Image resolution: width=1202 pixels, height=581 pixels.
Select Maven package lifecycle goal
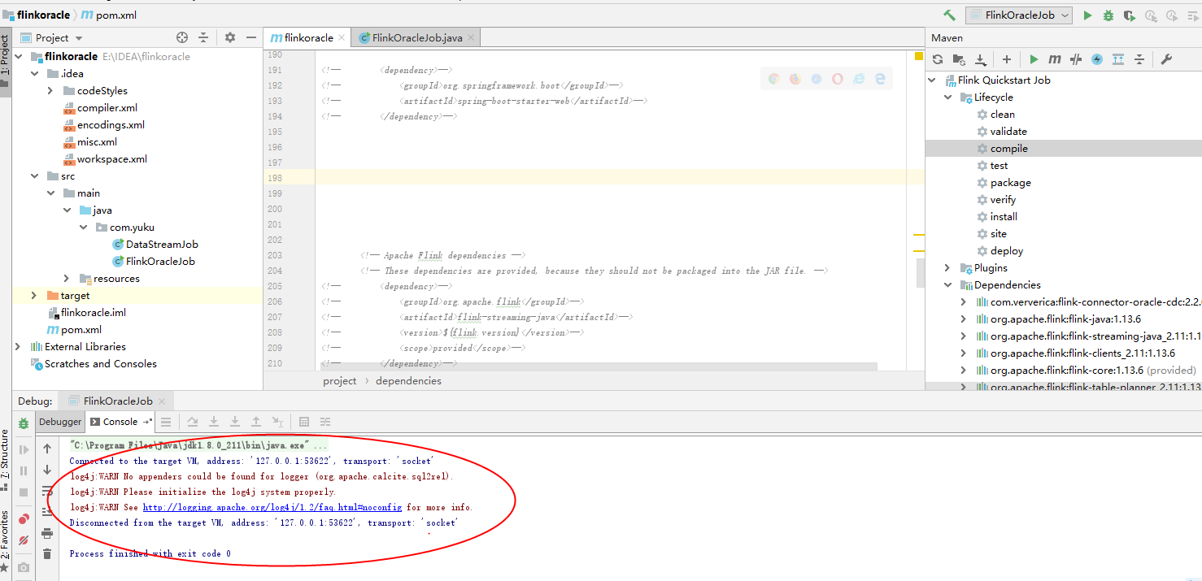click(1010, 183)
